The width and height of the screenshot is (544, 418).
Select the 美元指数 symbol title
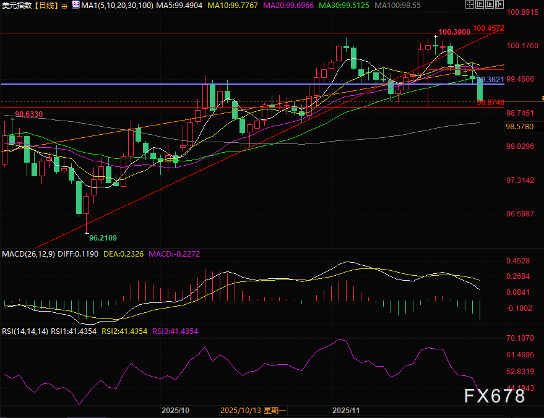pos(16,6)
